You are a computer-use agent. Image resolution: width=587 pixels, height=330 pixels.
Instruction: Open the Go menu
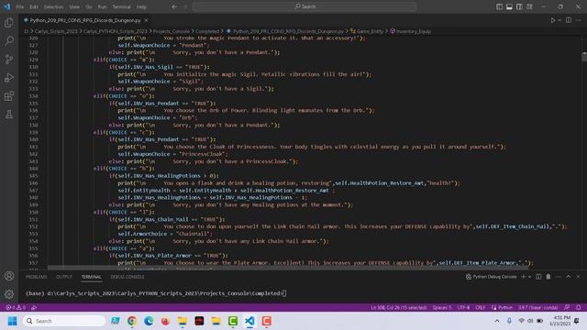tap(89, 6)
